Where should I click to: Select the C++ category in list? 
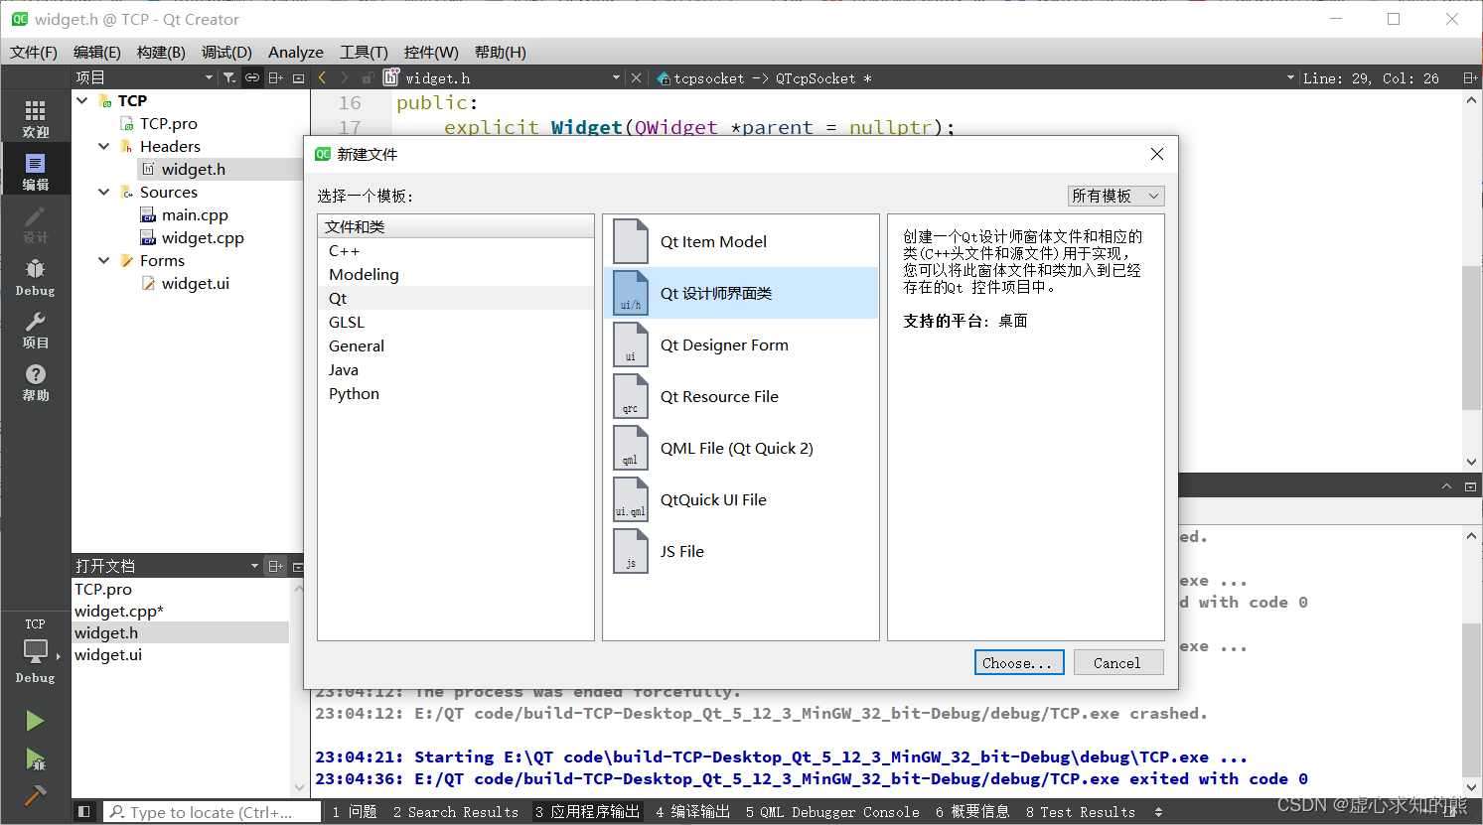(x=456, y=250)
